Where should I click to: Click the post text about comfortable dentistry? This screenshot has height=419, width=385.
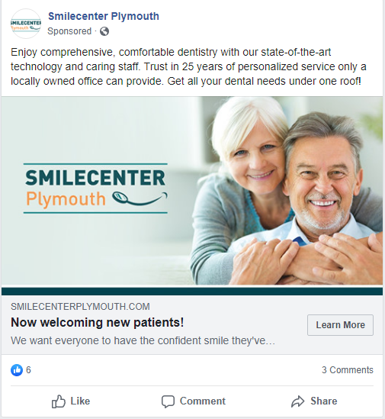[188, 66]
